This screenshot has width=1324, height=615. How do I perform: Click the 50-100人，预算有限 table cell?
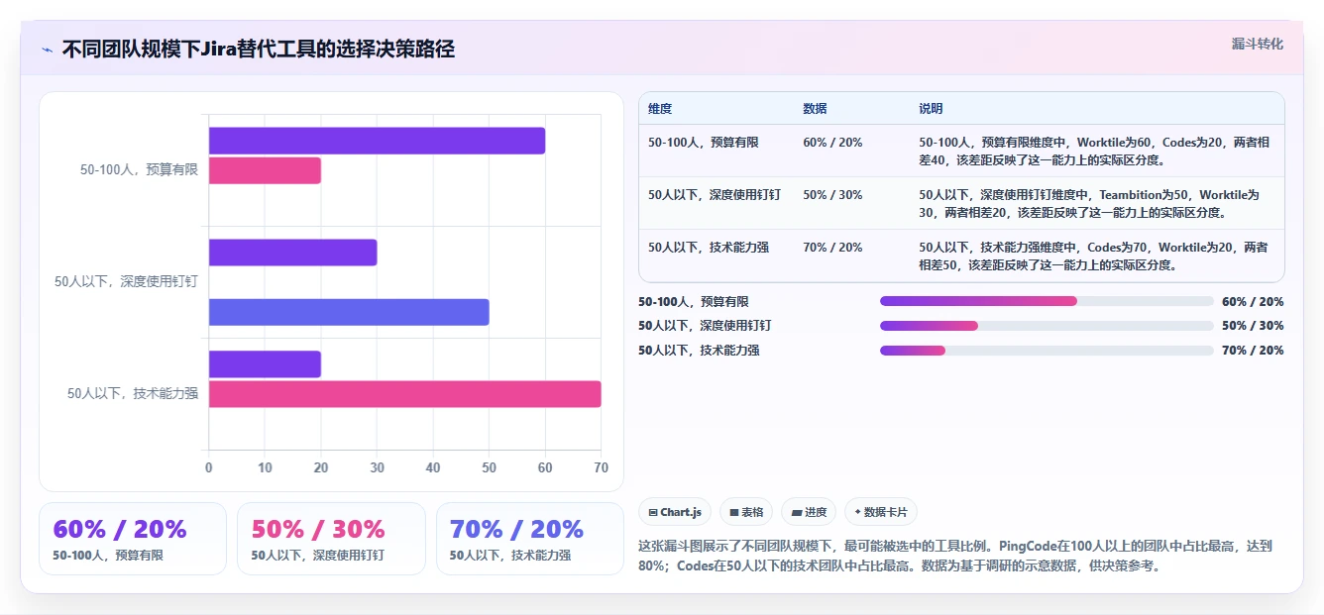(x=704, y=143)
